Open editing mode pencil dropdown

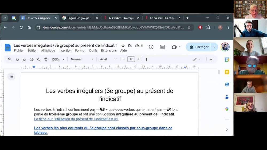click(197, 59)
